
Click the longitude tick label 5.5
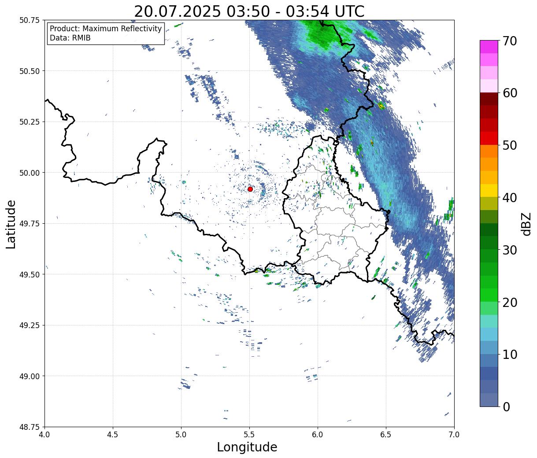pyautogui.click(x=249, y=435)
